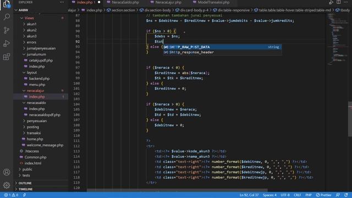Screen dimensions: 352x198
Task: Split the editor to the right
Action: 339,2
